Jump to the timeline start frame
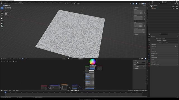Screen dimensions: 179x100 click(x=71, y=91)
